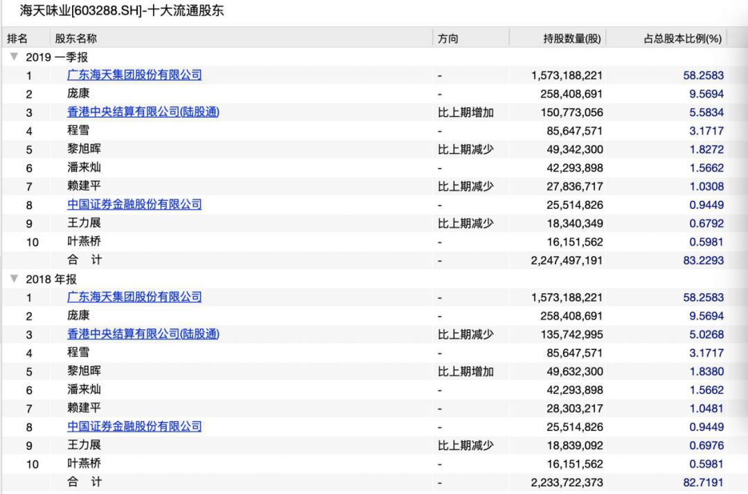Select the percentage value 5.0268
This screenshot has height=494, width=748.
click(706, 334)
